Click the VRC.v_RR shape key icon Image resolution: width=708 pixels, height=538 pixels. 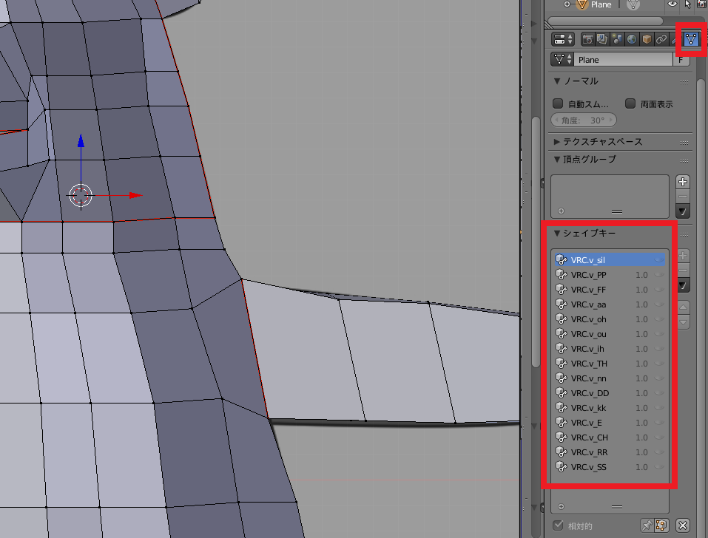pos(562,452)
